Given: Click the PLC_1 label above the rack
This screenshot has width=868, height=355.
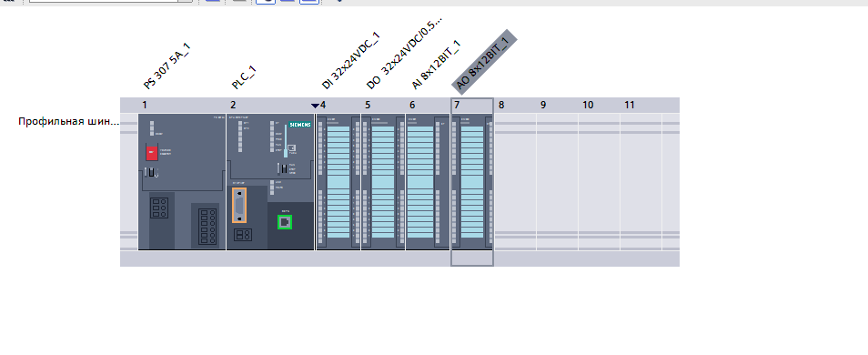Looking at the screenshot, I should point(244,77).
